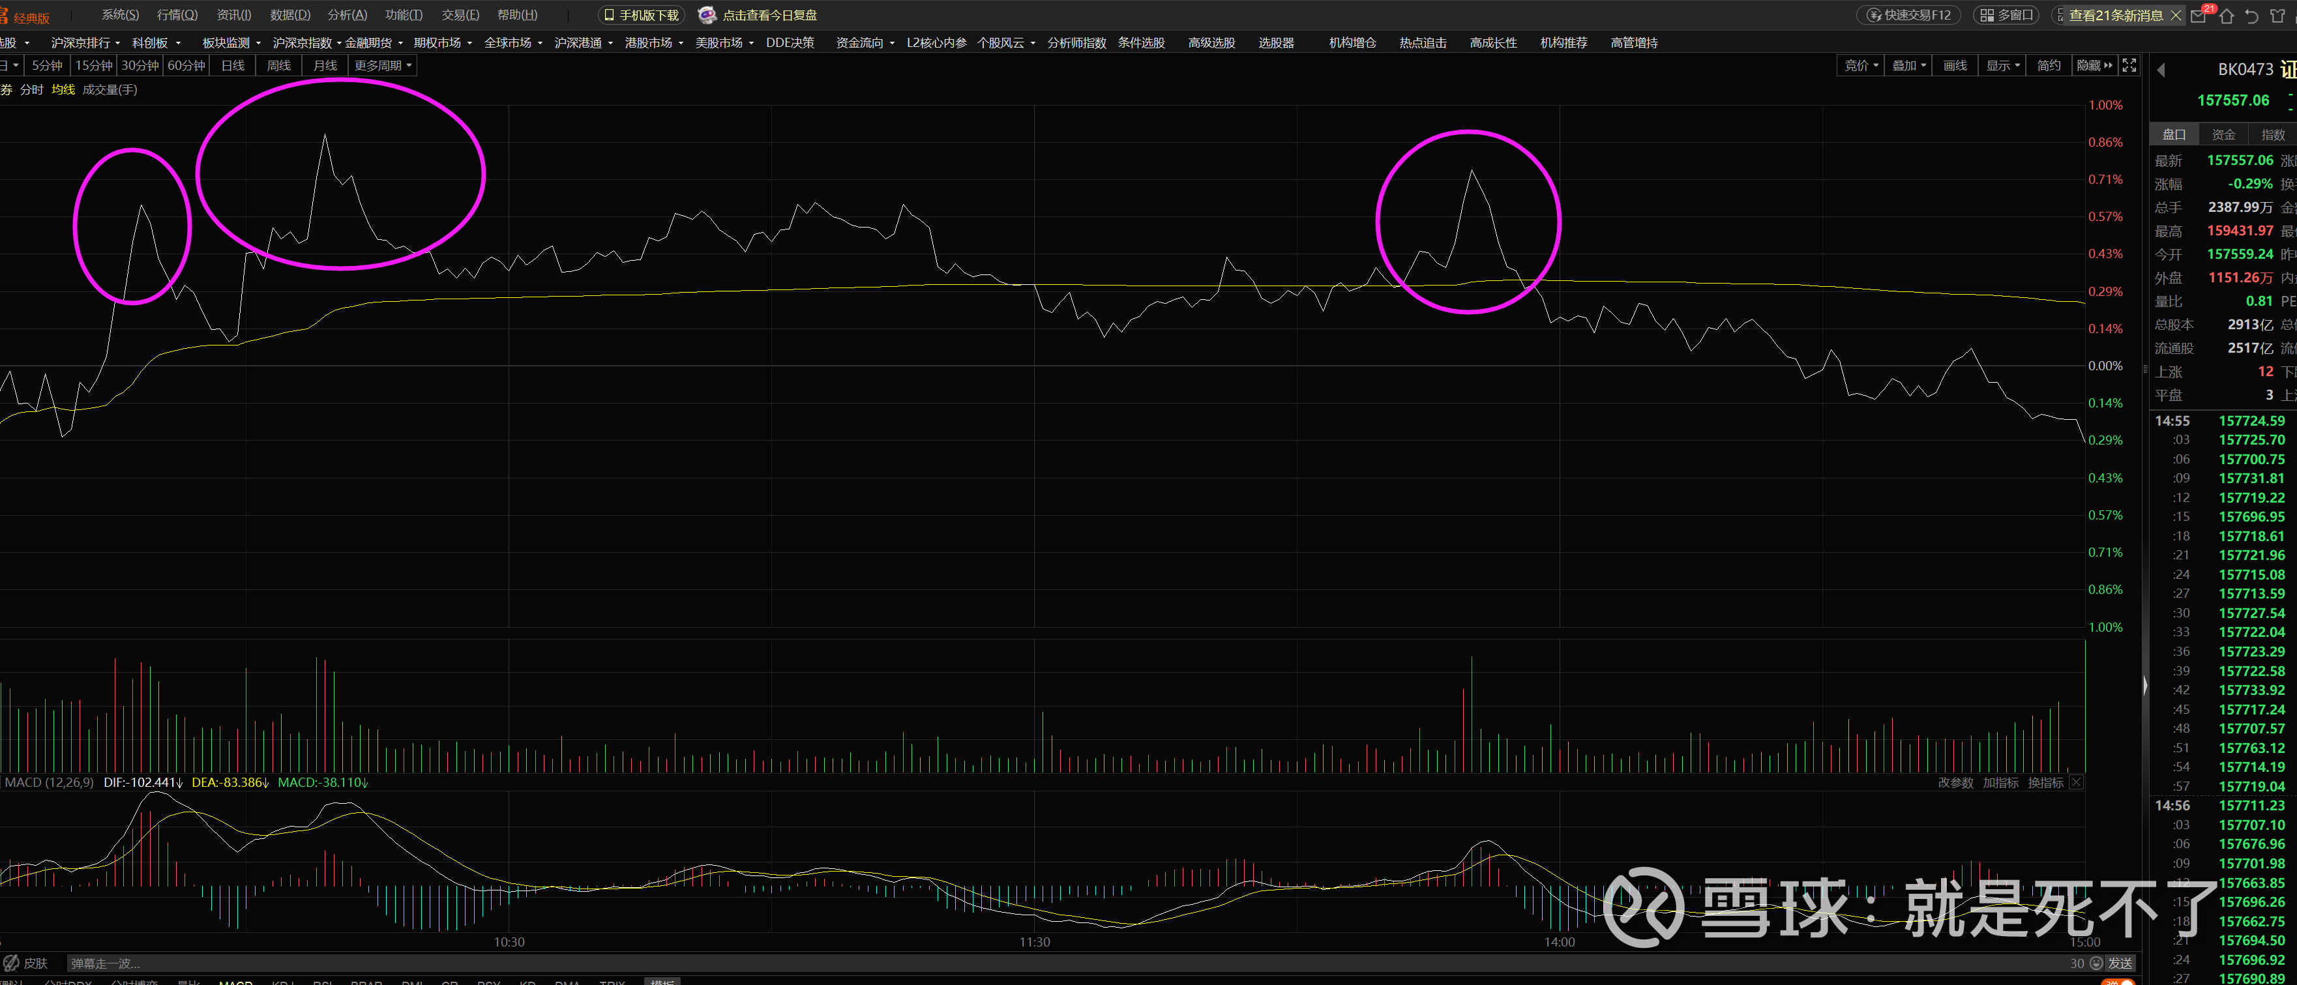2297x985 pixels.
Task: Enable 画线 drawing mode
Action: pos(1955,65)
